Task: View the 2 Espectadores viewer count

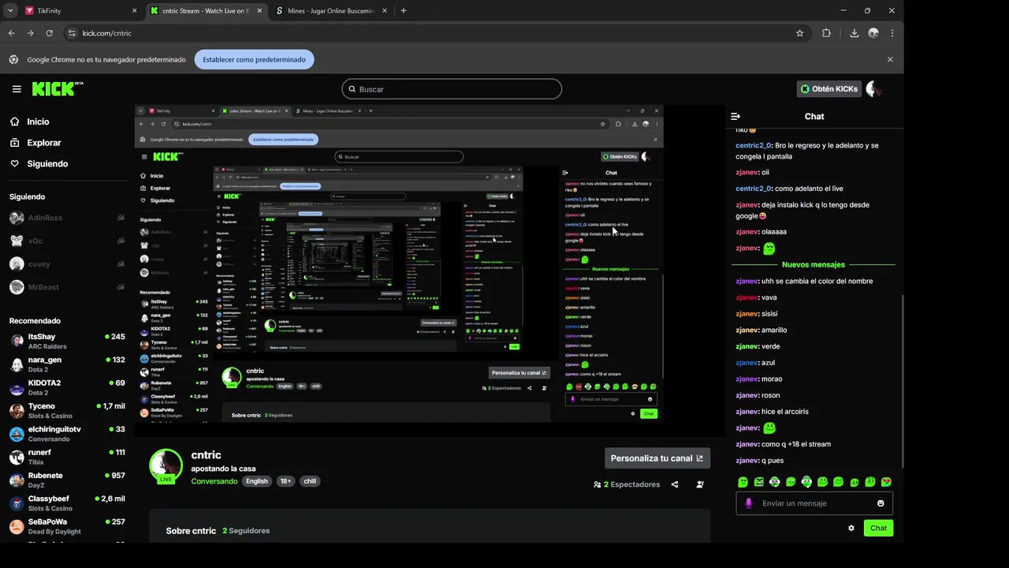Action: [627, 484]
